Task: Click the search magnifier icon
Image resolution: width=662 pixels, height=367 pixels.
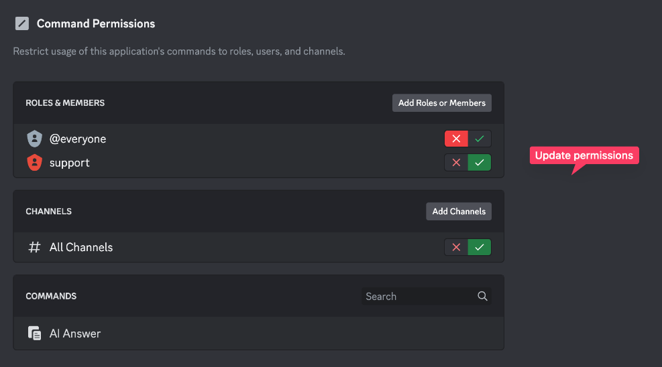Action: click(482, 296)
